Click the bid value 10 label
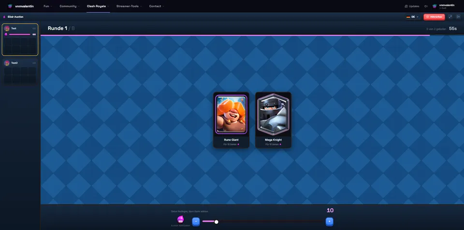 click(x=330, y=211)
